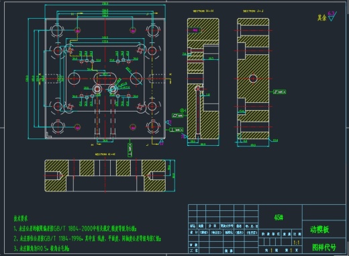The height and width of the screenshot is (256, 349).
Task: Click the '动模板' part name
Action: point(319,230)
